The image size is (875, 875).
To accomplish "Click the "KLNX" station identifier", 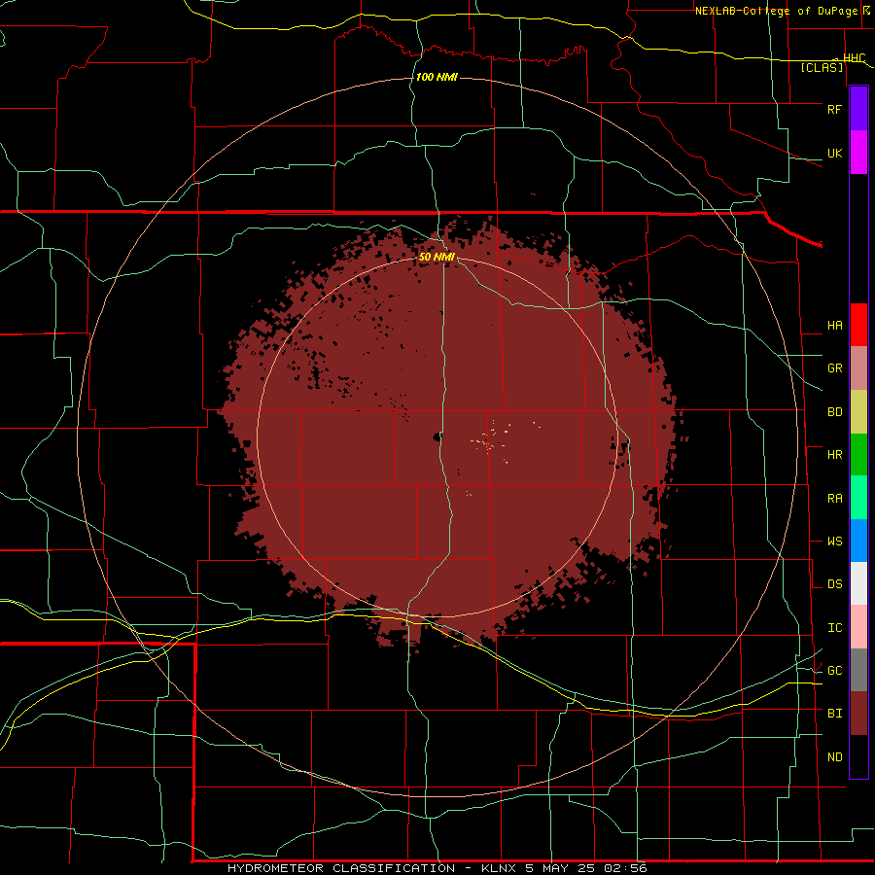I will (500, 868).
